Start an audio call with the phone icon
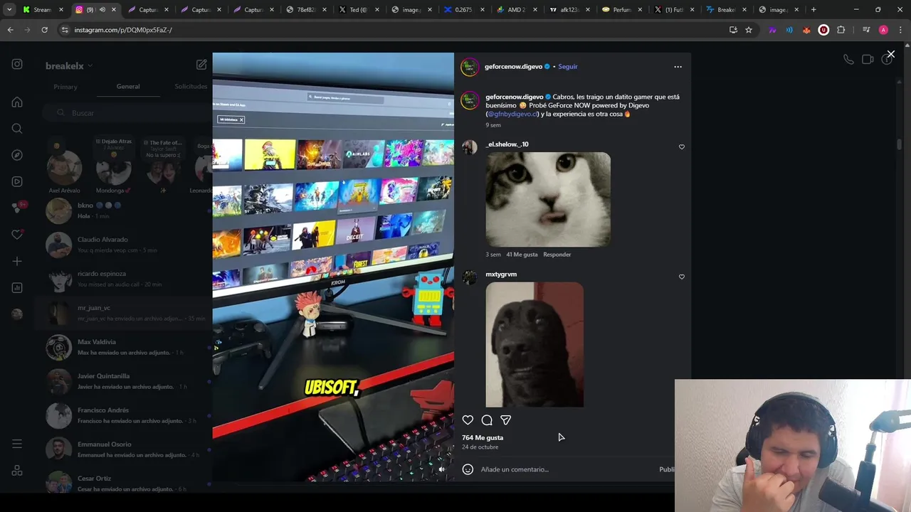 pyautogui.click(x=848, y=60)
